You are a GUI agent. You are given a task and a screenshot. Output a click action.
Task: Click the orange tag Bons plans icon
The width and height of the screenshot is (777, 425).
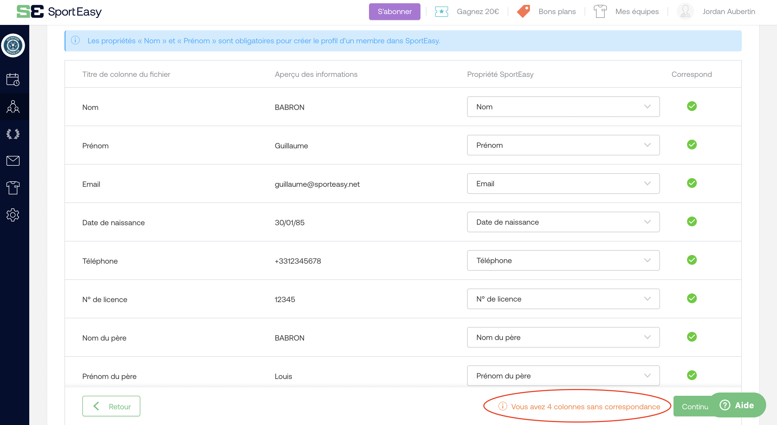523,11
